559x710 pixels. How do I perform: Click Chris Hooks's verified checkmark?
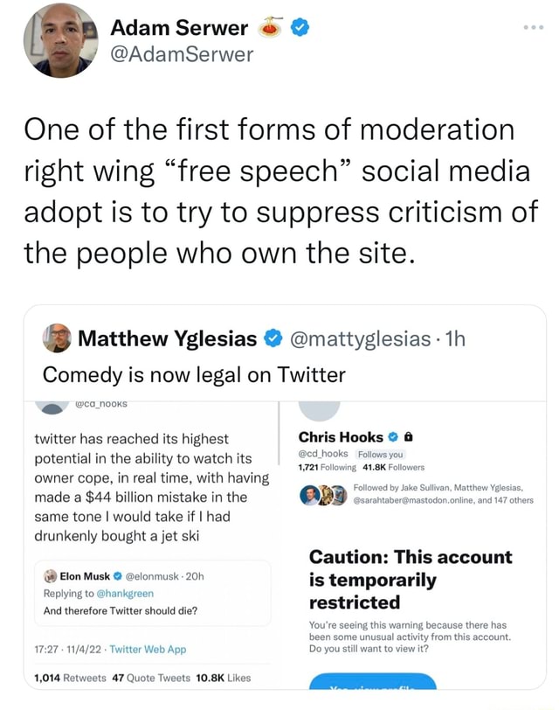392,437
